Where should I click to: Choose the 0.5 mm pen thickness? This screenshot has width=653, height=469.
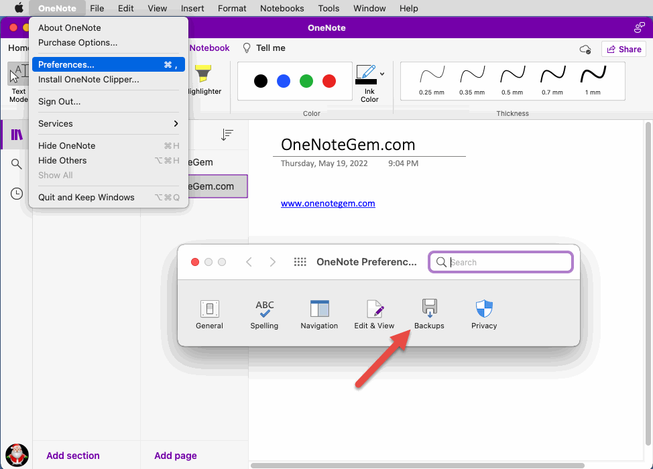(512, 80)
